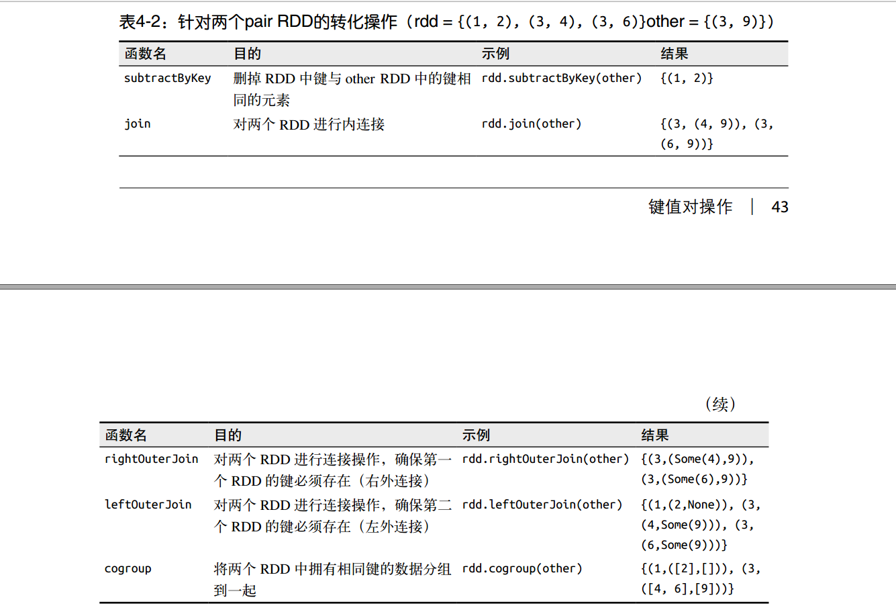Click the '目的' header in the second table
The image size is (896, 612).
point(228,435)
